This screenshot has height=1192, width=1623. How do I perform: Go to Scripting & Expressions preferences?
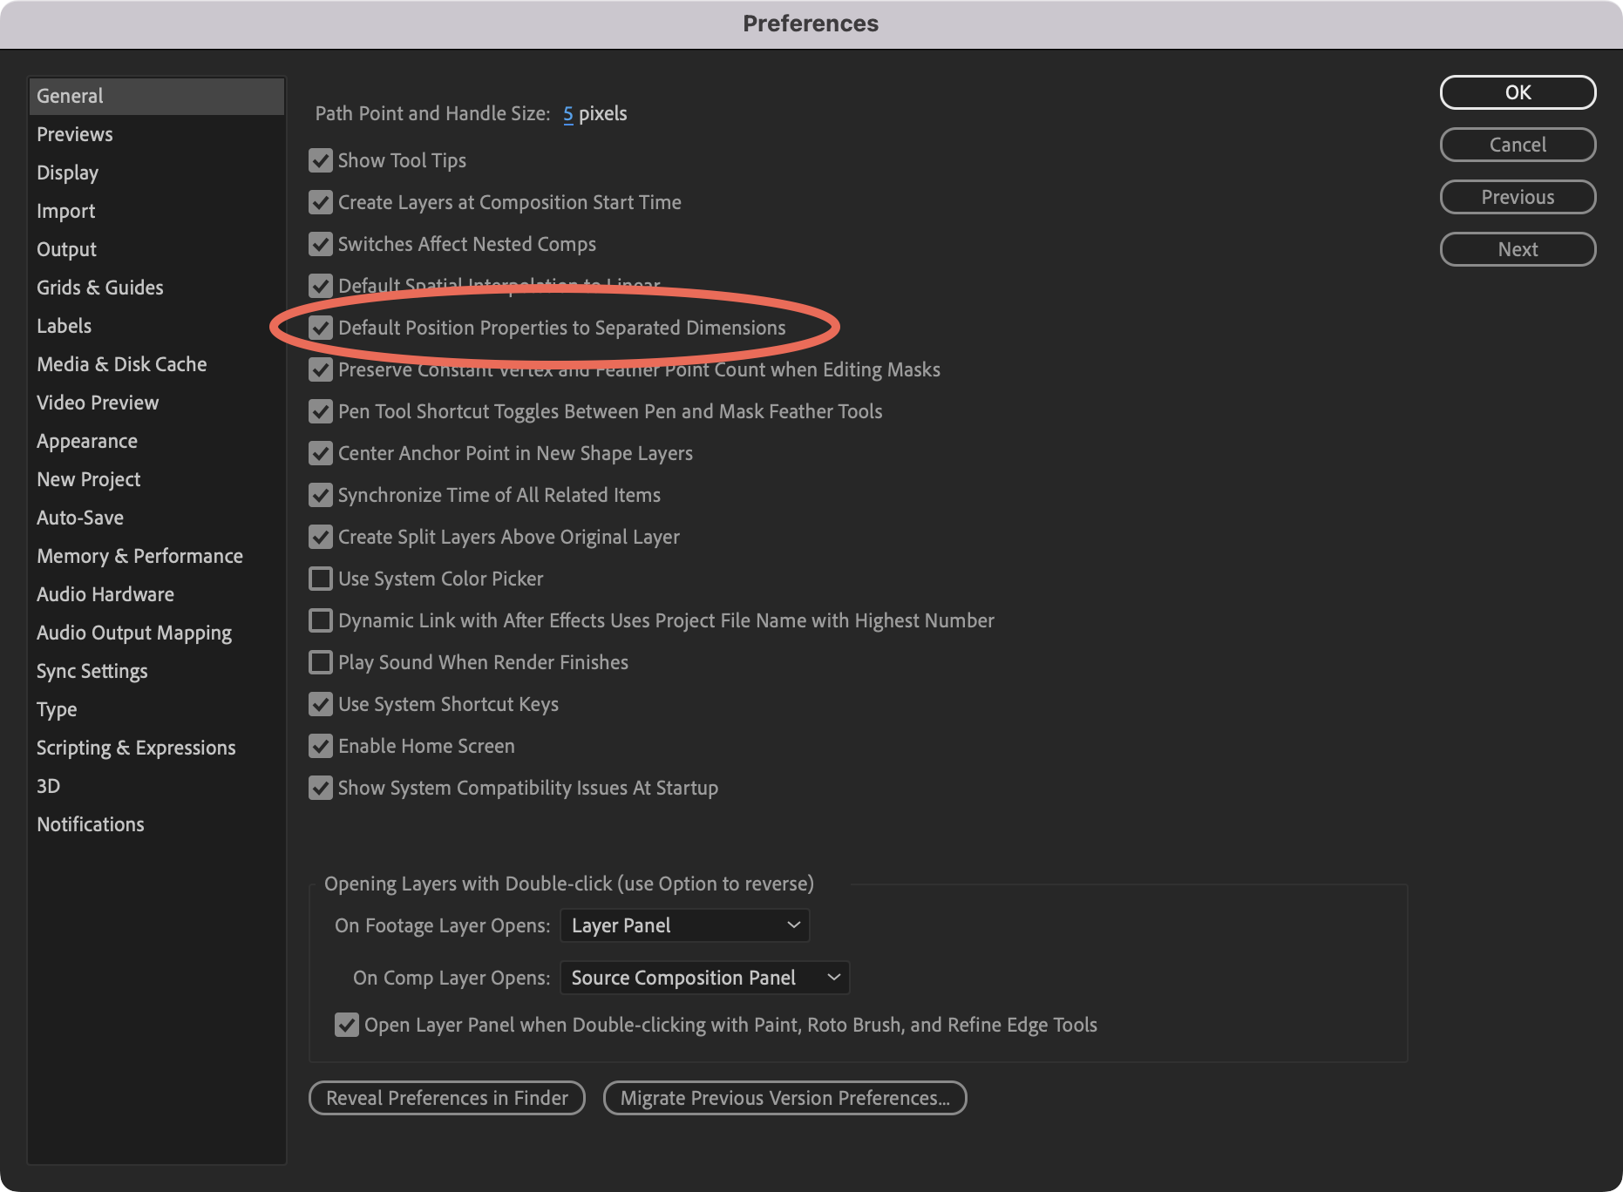pos(136,748)
